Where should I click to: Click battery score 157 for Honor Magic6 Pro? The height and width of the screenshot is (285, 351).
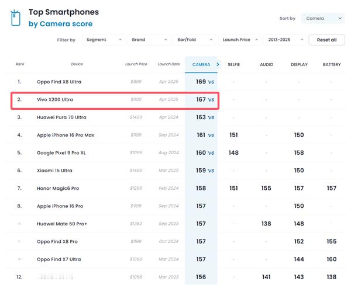tap(332, 188)
